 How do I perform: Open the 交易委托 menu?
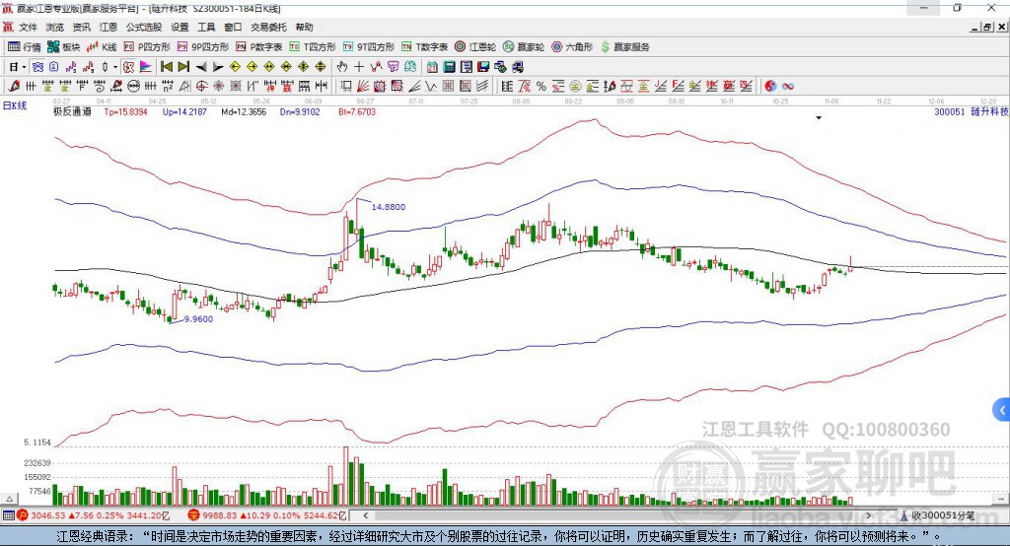(x=268, y=27)
